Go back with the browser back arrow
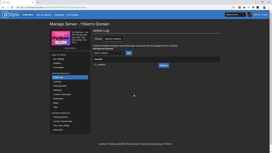 pyautogui.click(x=3, y=8)
